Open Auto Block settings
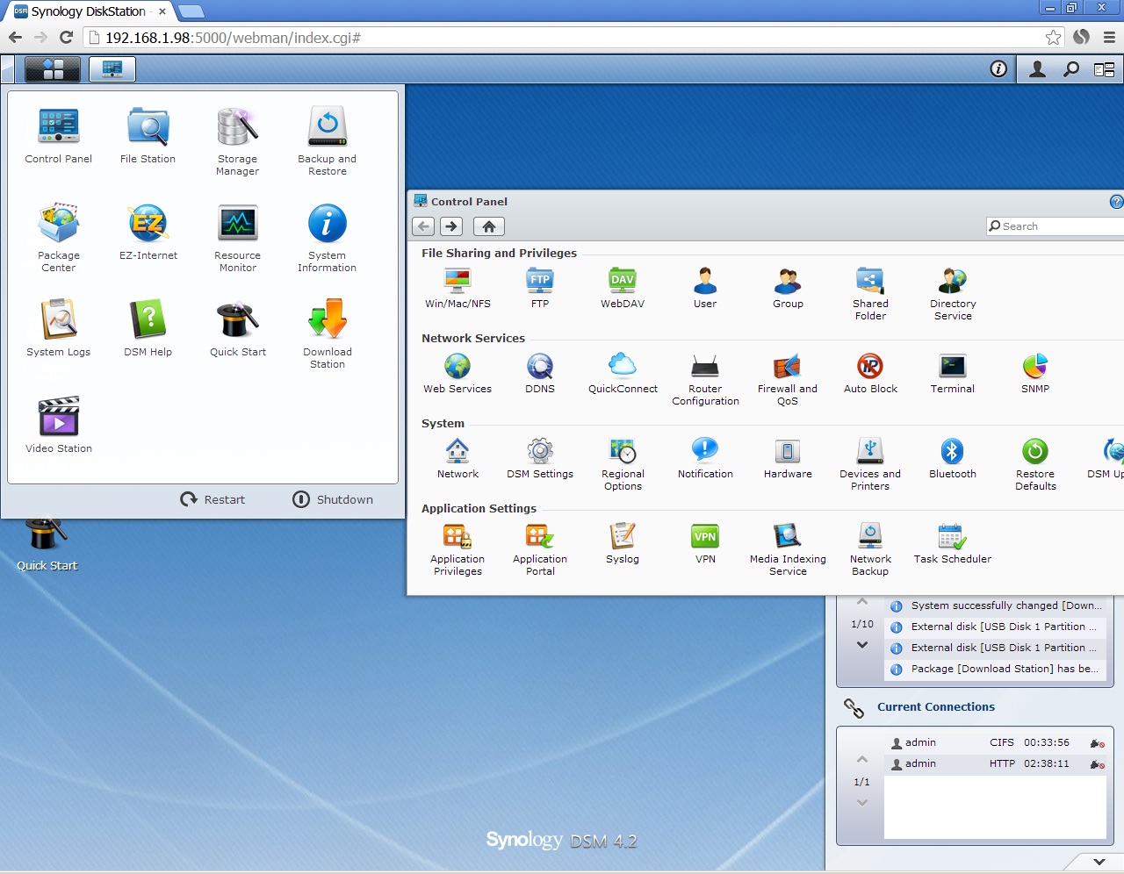Screen dimensions: 1124x874 pyautogui.click(x=870, y=374)
